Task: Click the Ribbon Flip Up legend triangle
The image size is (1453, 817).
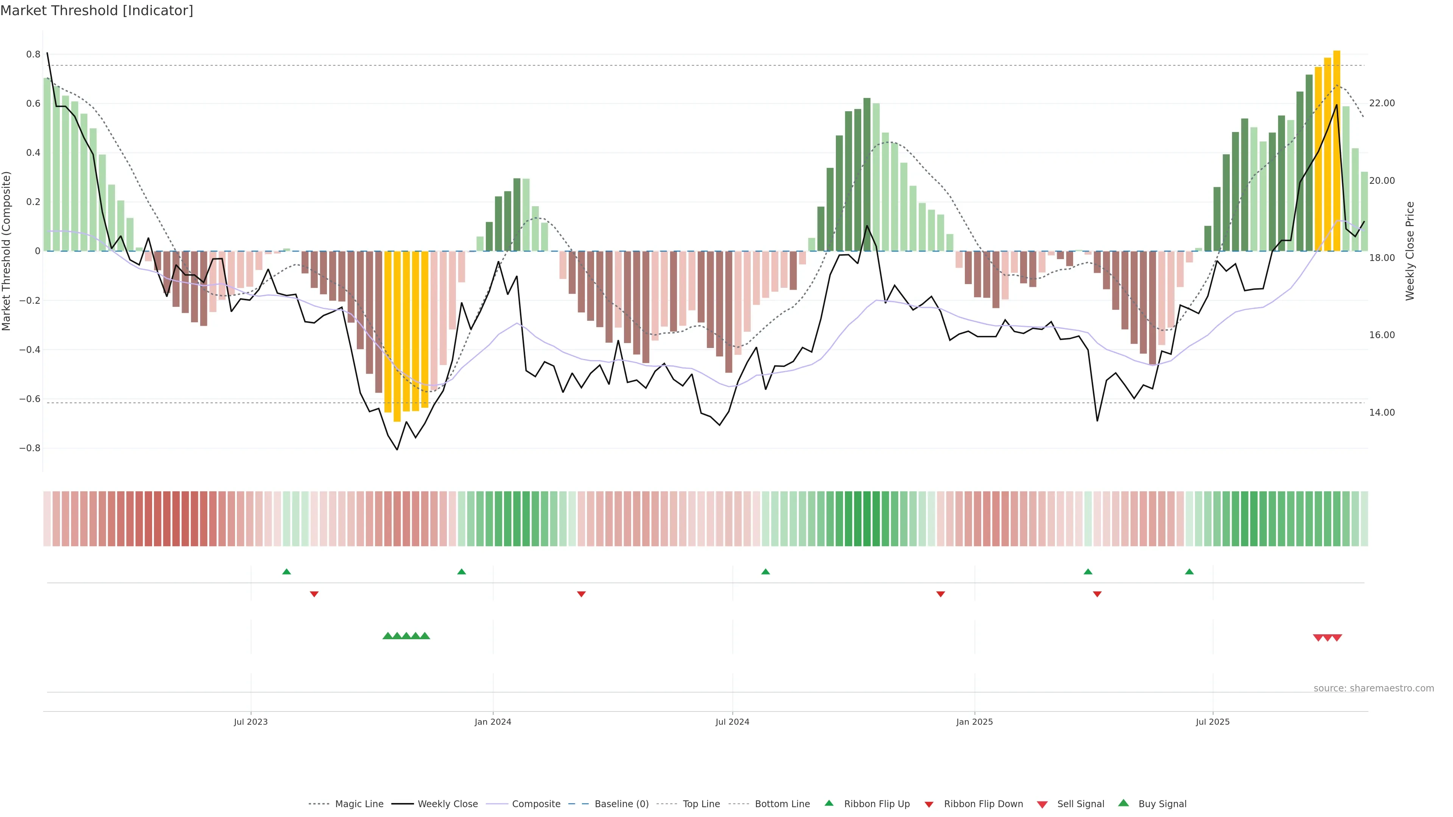Action: pos(829,803)
